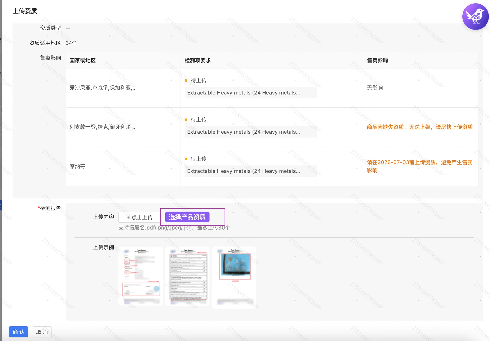Click 待上传 status in 摩纳哥 row
Image resolution: width=490 pixels, height=341 pixels.
pyautogui.click(x=198, y=159)
